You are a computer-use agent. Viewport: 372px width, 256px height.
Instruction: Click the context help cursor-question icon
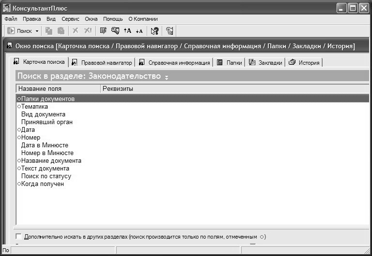click(155, 31)
